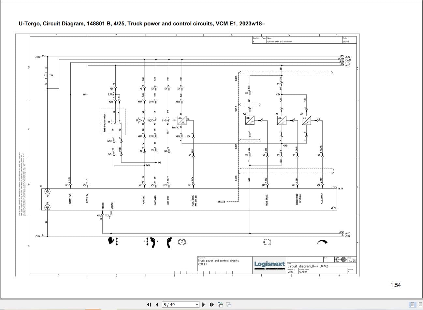Click the accelerator arc symbol
Viewport: 423px width, 310px height.
322,241
